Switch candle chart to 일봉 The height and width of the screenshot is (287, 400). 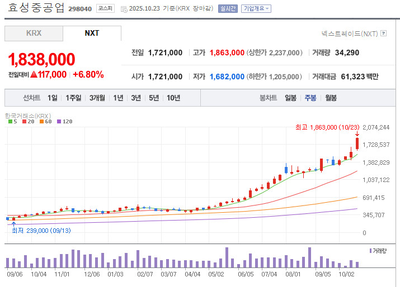point(290,98)
